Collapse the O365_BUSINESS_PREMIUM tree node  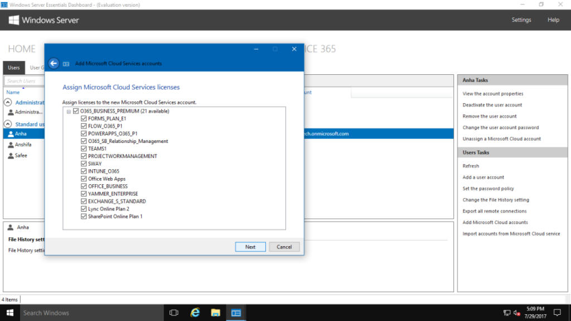point(69,112)
